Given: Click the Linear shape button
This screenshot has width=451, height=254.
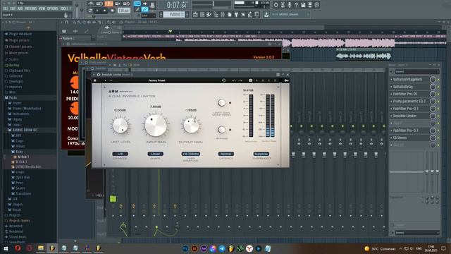Looking at the screenshot, I should pos(155,154).
